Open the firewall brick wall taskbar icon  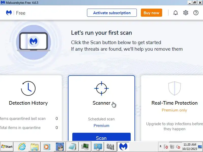tap(110, 147)
